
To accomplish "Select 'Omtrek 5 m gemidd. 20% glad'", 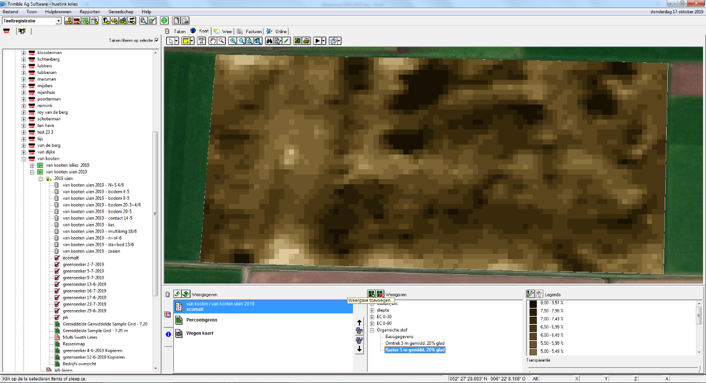I will click(x=414, y=343).
